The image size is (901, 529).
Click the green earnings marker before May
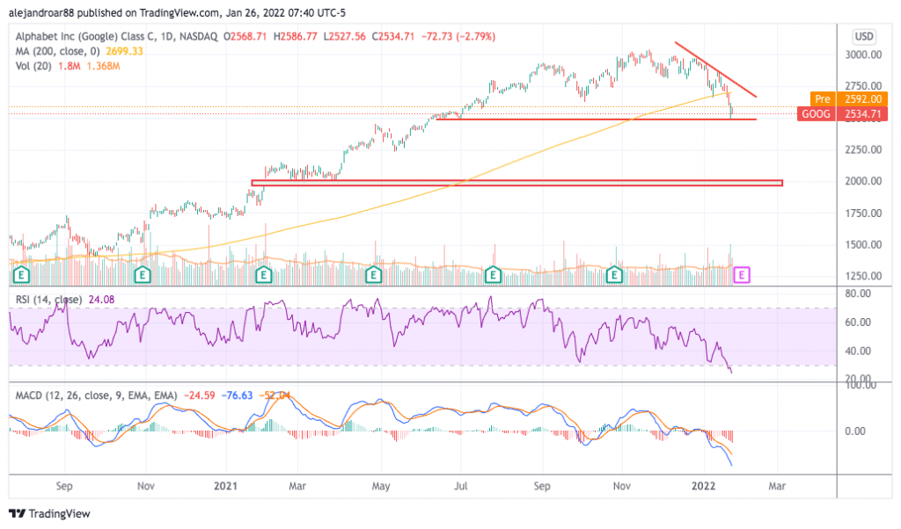[x=373, y=275]
